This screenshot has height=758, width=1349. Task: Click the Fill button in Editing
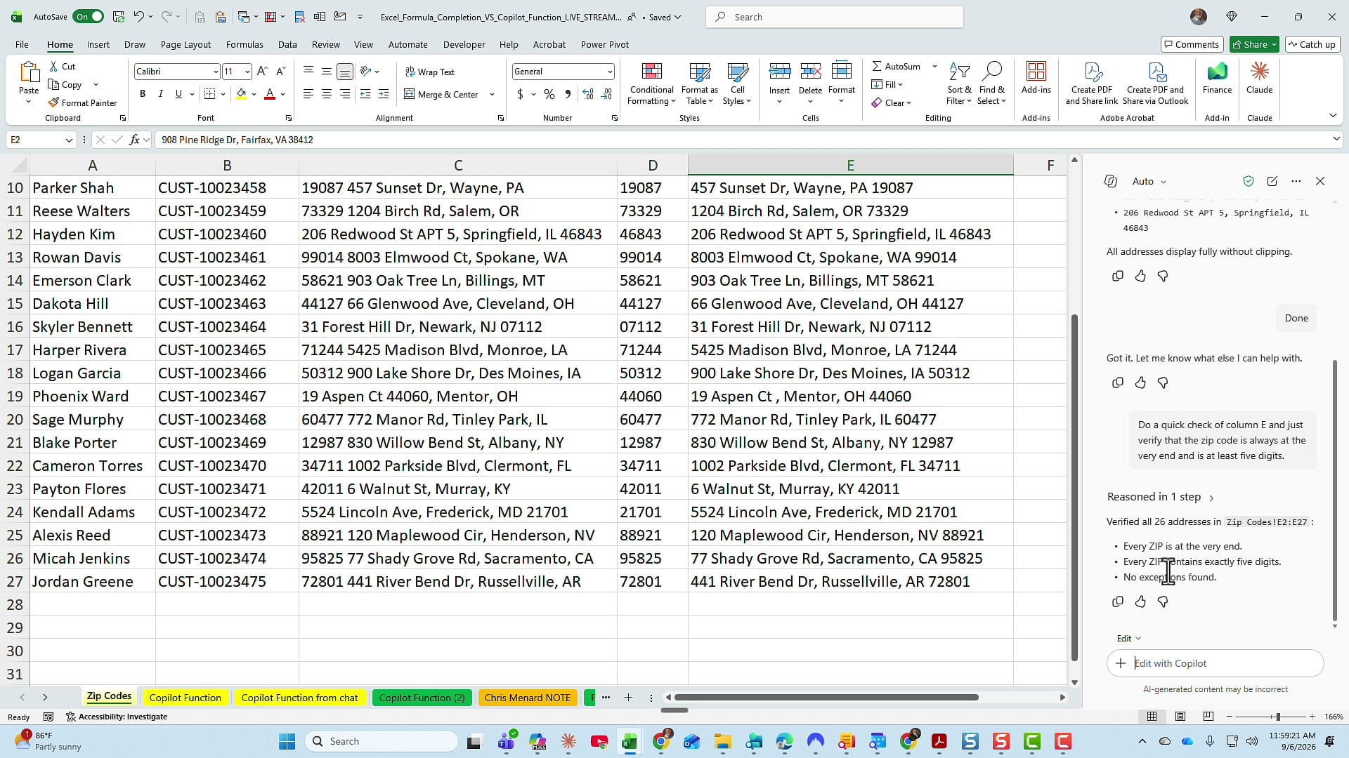(887, 84)
